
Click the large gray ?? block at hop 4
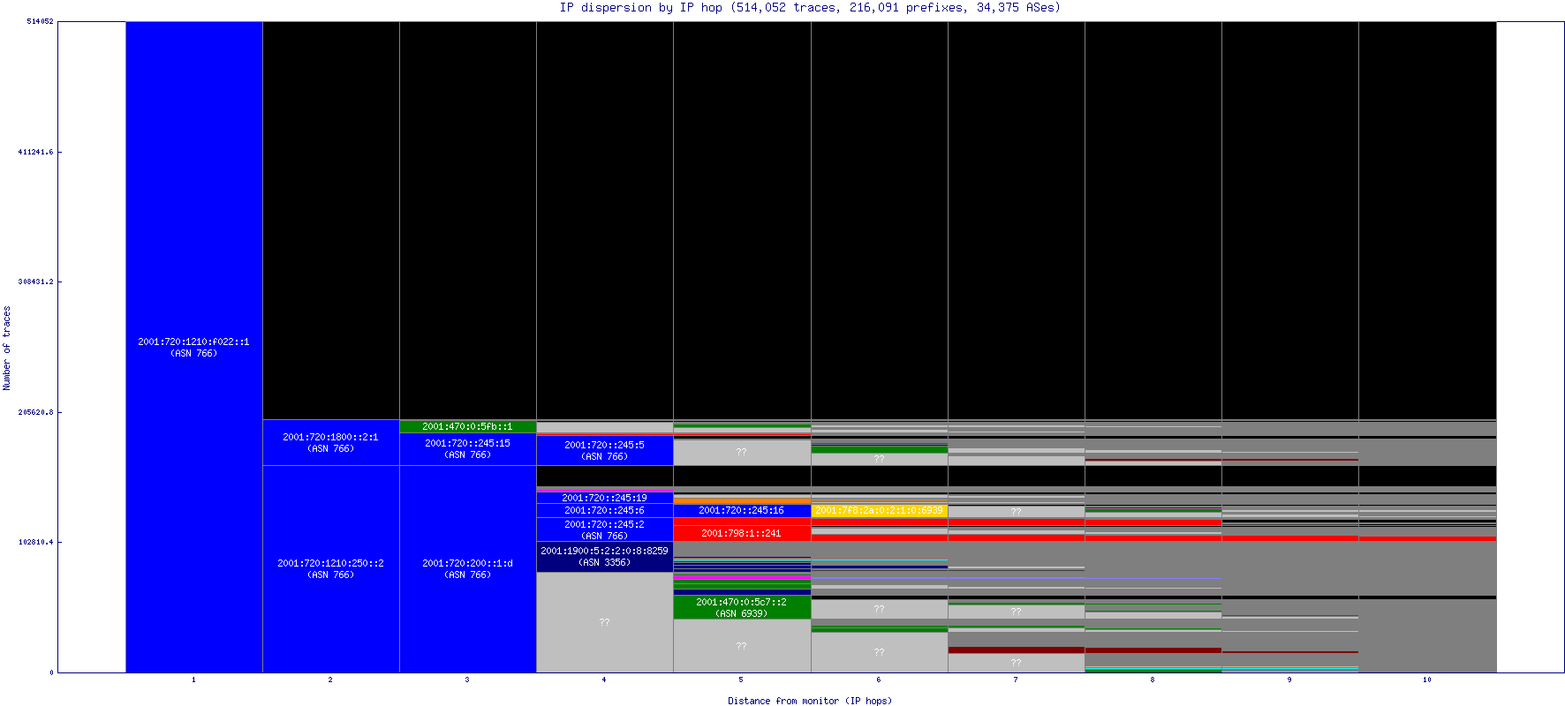click(605, 622)
